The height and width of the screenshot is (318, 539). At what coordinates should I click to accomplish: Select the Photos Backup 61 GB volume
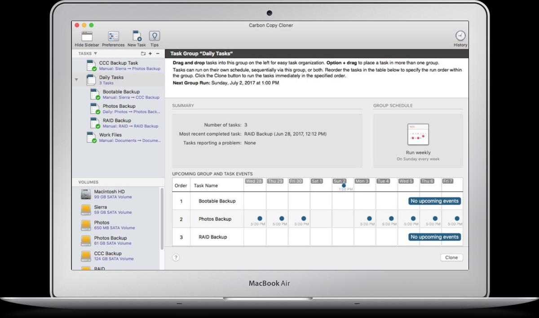point(116,240)
